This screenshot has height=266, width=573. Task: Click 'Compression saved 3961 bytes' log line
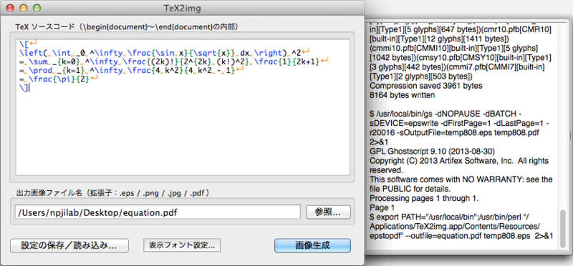coord(426,87)
